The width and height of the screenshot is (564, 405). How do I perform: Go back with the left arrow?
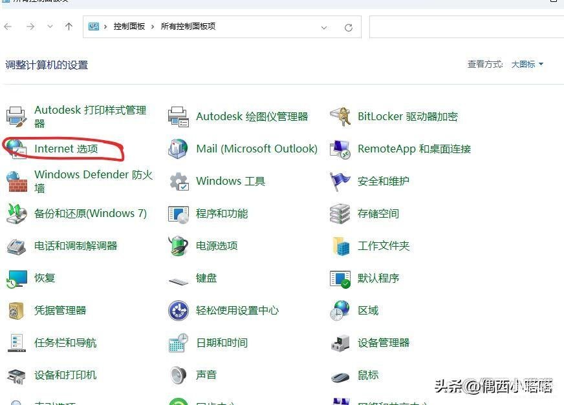(8, 26)
